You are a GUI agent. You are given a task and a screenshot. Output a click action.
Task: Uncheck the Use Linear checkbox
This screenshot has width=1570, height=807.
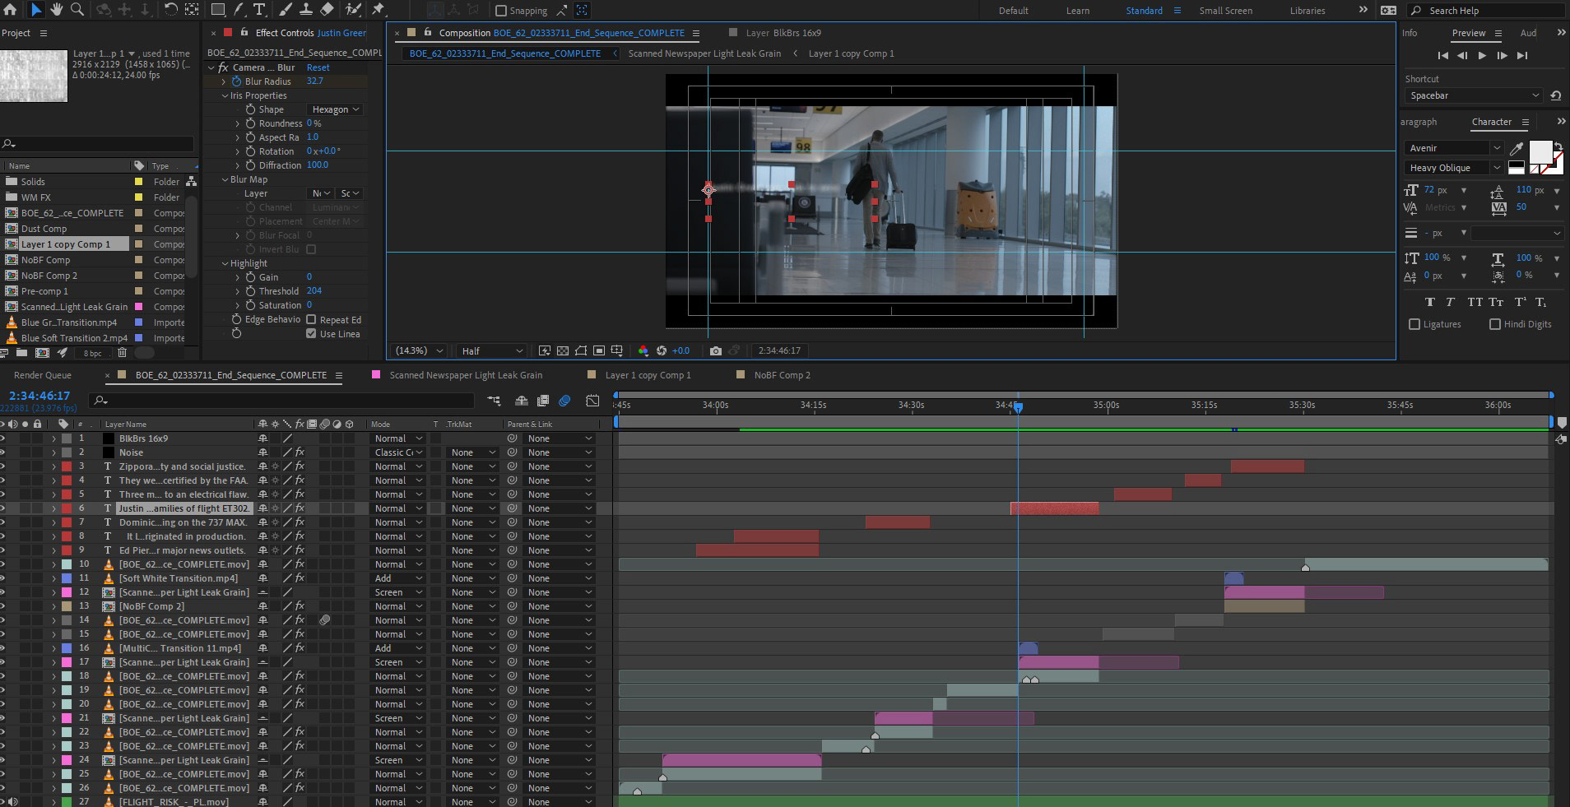click(311, 333)
